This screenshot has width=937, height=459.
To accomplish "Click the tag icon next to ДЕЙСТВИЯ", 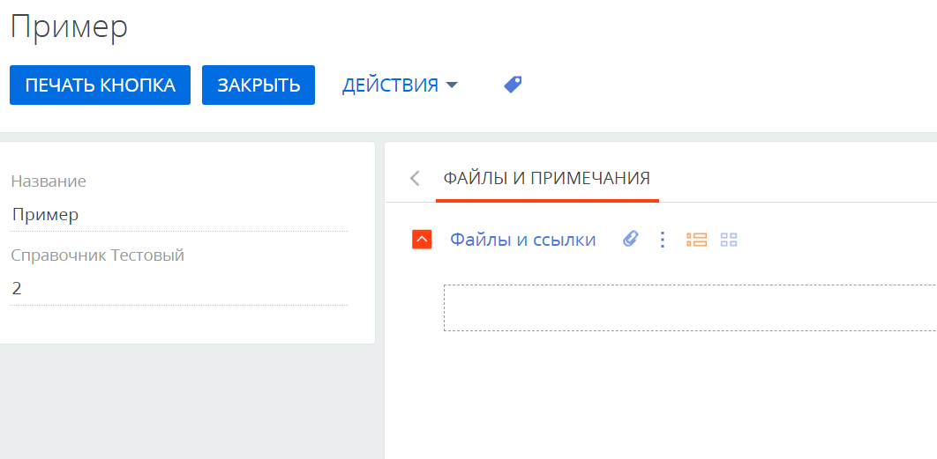I will tap(513, 85).
